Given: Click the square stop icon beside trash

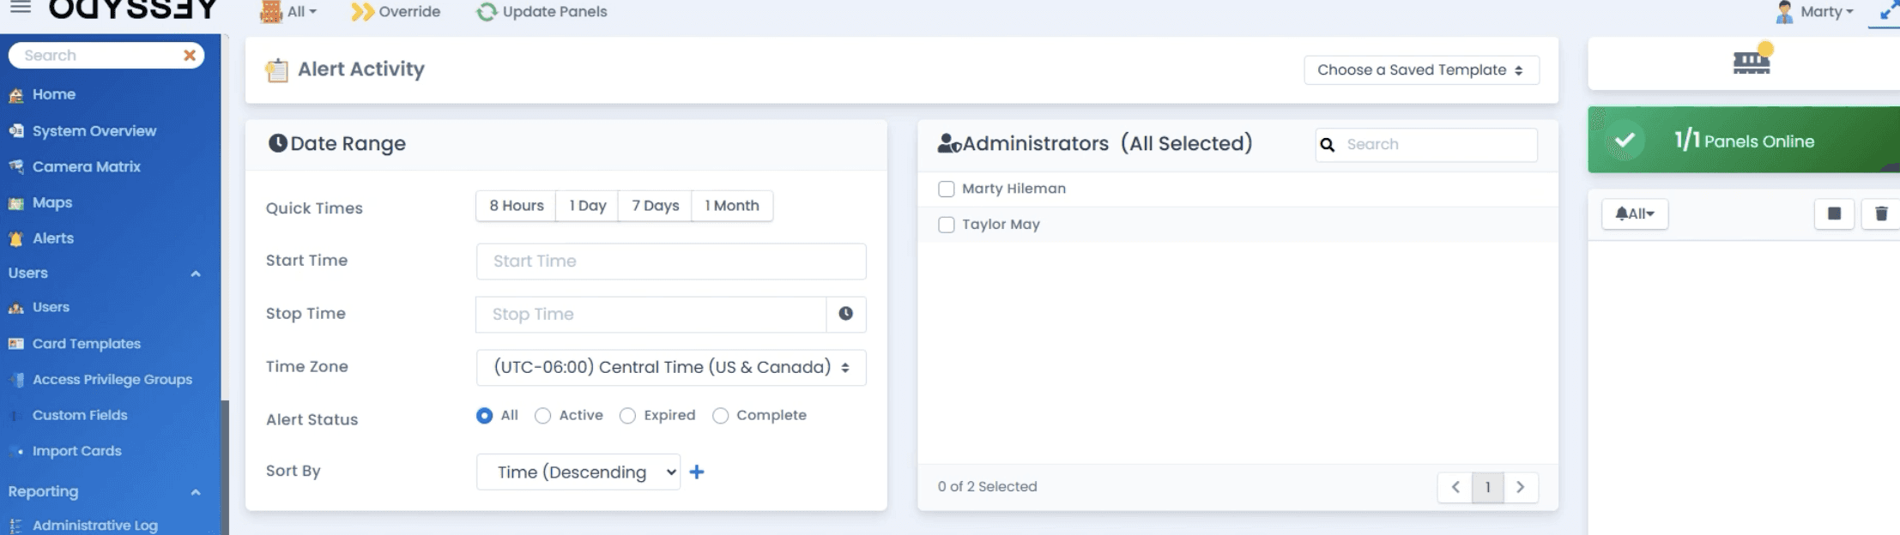Looking at the screenshot, I should 1834,213.
